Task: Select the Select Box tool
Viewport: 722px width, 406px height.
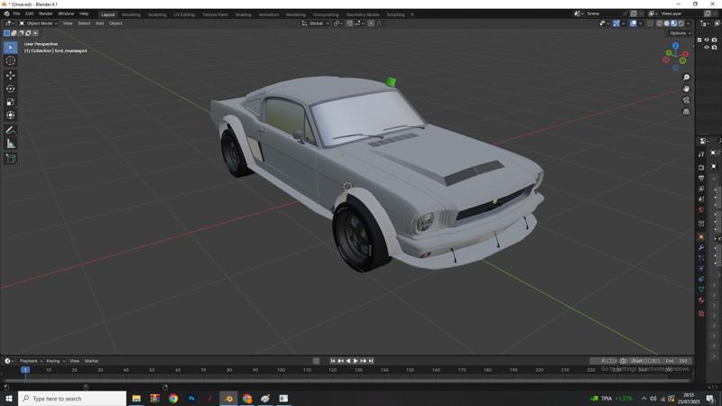Action: [x=11, y=48]
